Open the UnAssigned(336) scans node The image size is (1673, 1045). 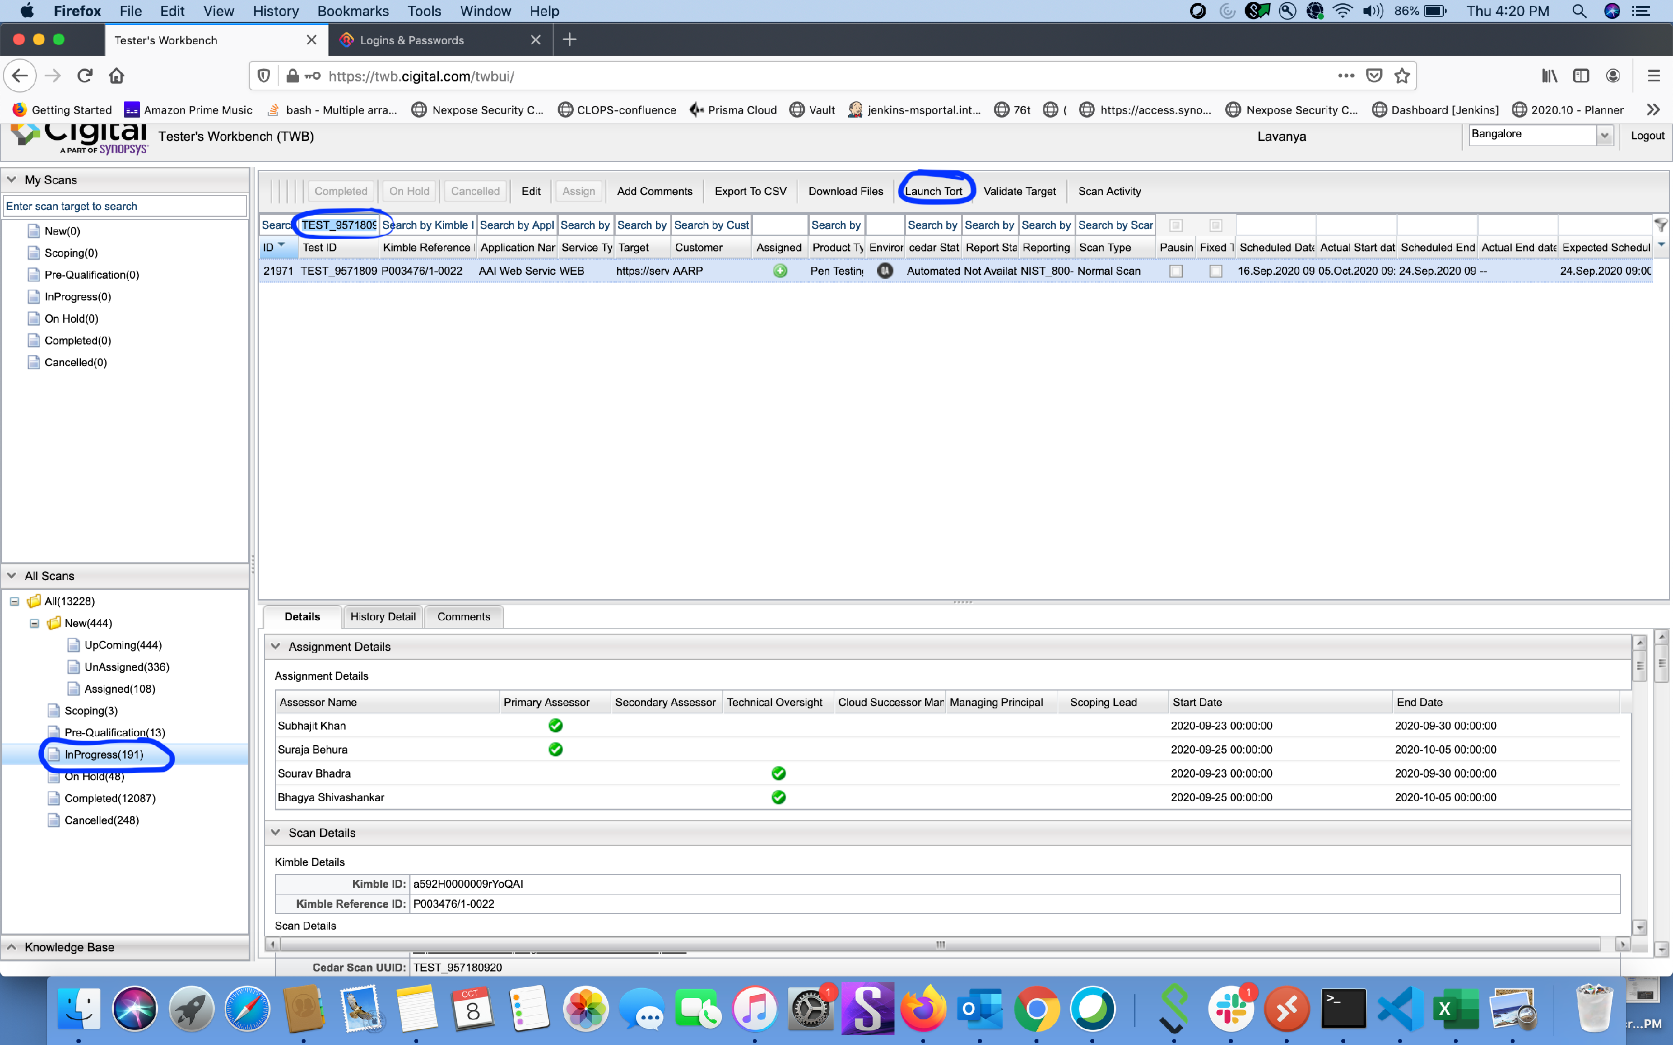tap(127, 667)
